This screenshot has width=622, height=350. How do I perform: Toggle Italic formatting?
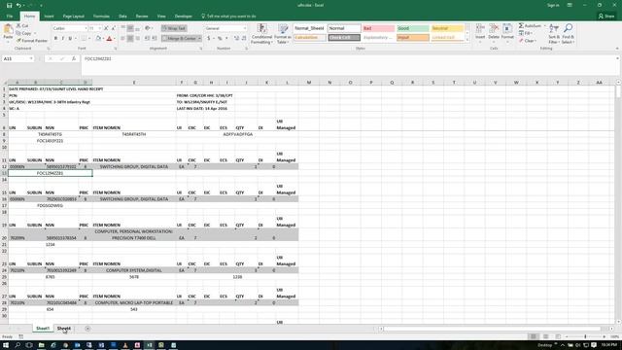tap(62, 39)
